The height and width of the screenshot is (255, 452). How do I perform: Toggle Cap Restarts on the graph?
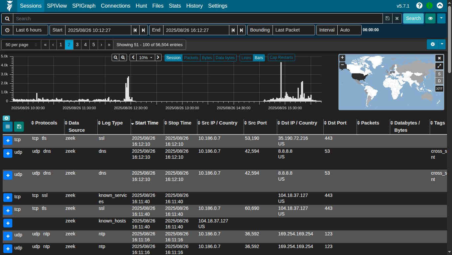(x=281, y=57)
